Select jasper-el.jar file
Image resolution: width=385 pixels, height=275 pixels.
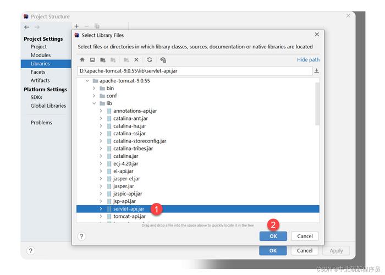coord(127,179)
